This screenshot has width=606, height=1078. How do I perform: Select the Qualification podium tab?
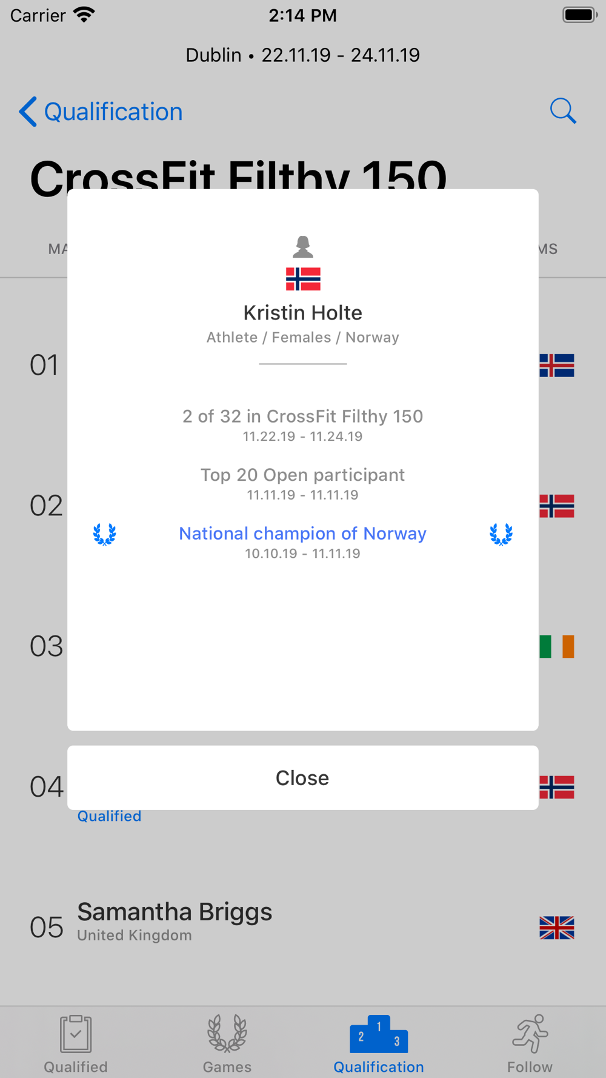(x=379, y=1044)
